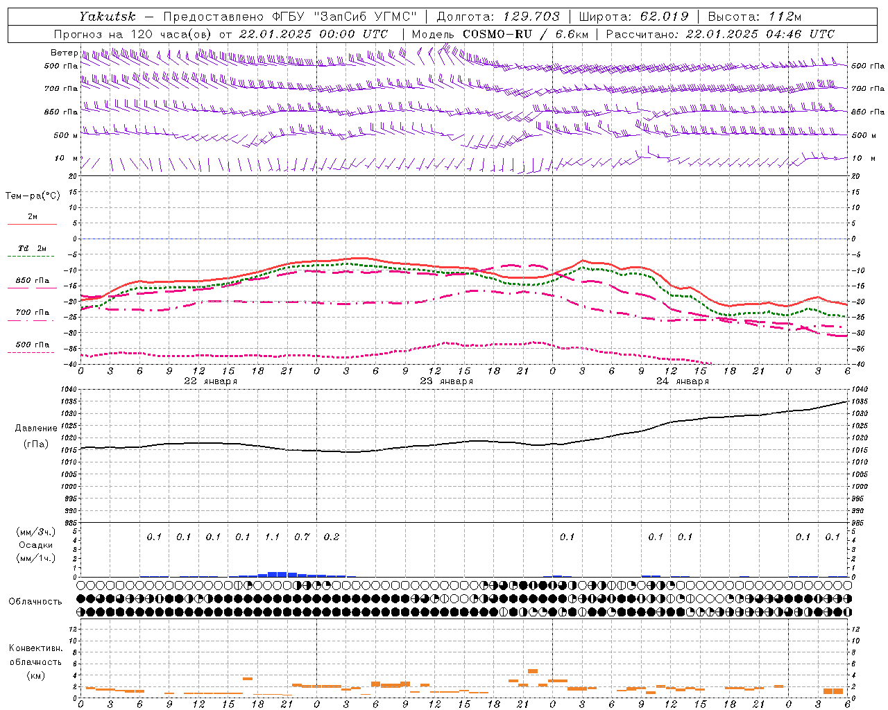888x710 pixels.
Task: Click the 0.7 precipitation value
Action: click(302, 537)
